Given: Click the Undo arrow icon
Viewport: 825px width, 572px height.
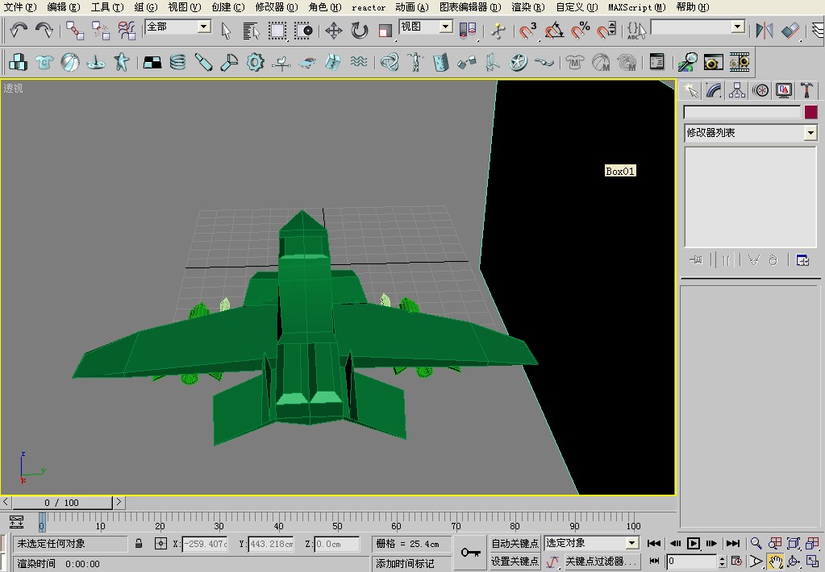Looking at the screenshot, I should coord(19,30).
